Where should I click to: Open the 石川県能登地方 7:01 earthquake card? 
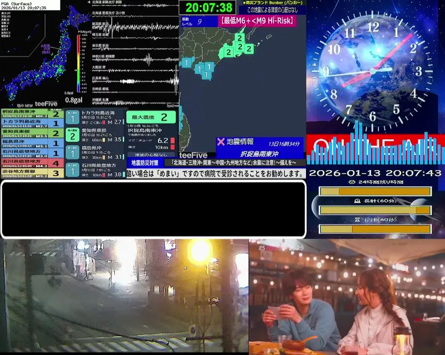tap(95, 170)
